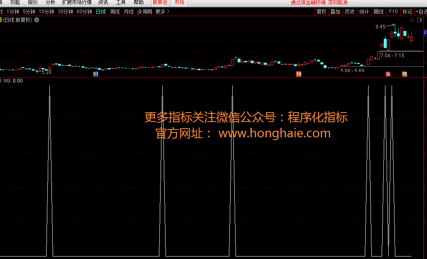Click the 涨 limit-up marker icon
Viewport: 427px width, 259px height.
[388, 74]
